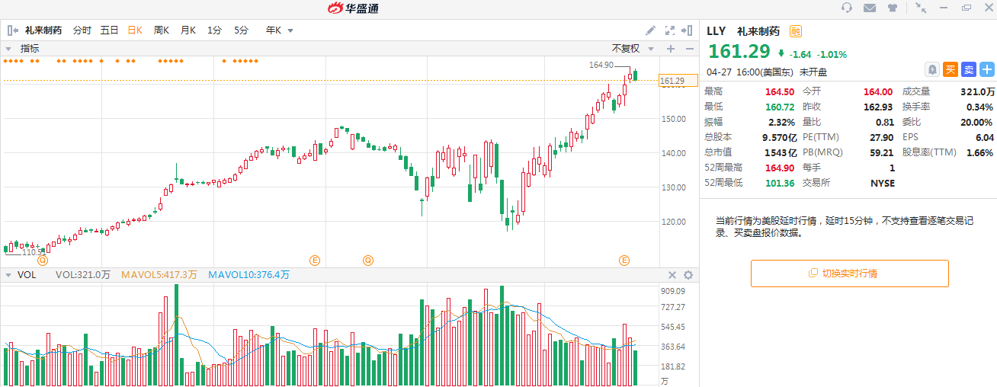Open VOL indicator settings gear
The height and width of the screenshot is (387, 997).
click(x=688, y=275)
